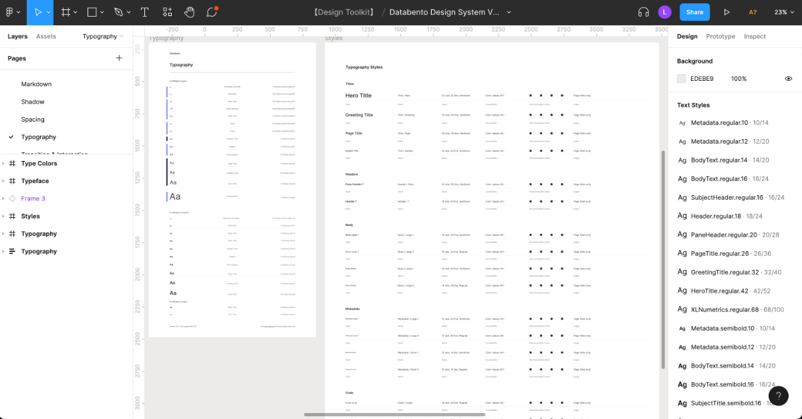The width and height of the screenshot is (802, 419).
Task: Expand the Type Colors layer
Action: pyautogui.click(x=3, y=164)
